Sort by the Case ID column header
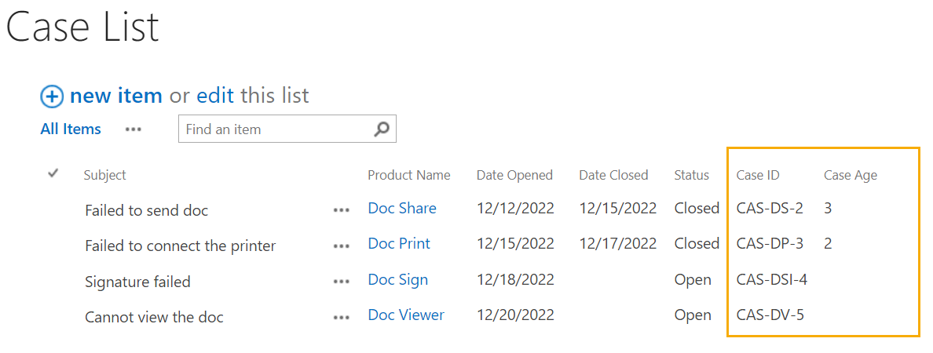This screenshot has height=353, width=933. click(757, 175)
